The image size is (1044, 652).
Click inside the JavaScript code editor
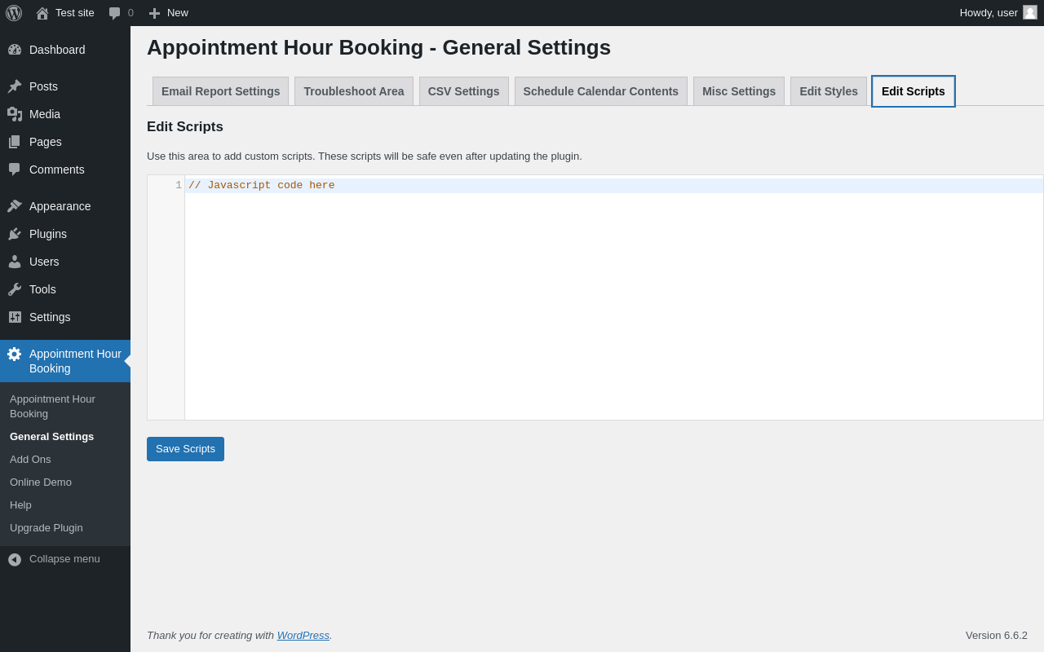pyautogui.click(x=612, y=302)
